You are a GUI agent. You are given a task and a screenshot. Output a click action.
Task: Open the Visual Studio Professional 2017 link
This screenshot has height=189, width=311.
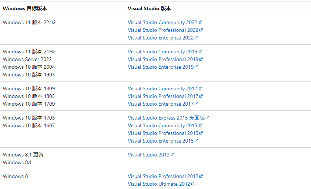(x=163, y=96)
